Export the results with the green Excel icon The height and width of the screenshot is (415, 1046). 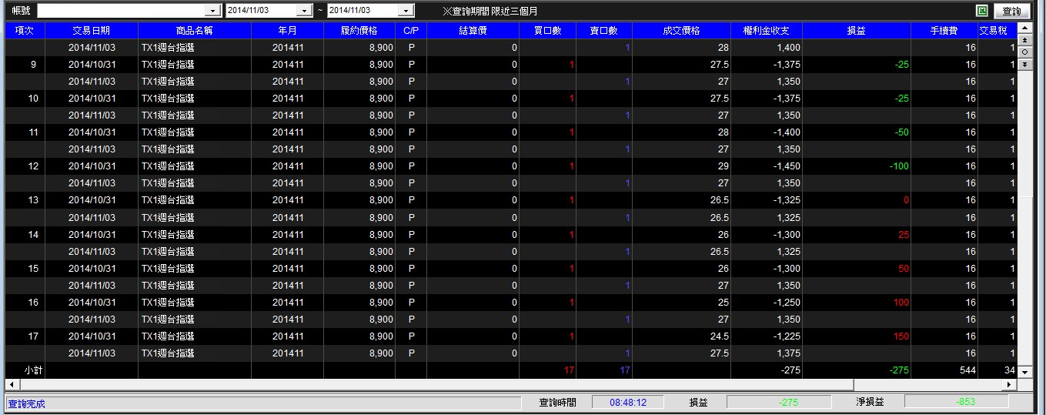click(x=981, y=11)
